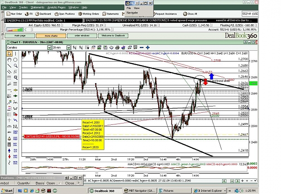281x194 pixels.
Task: Open the Windows Start menu
Action: coord(7,191)
